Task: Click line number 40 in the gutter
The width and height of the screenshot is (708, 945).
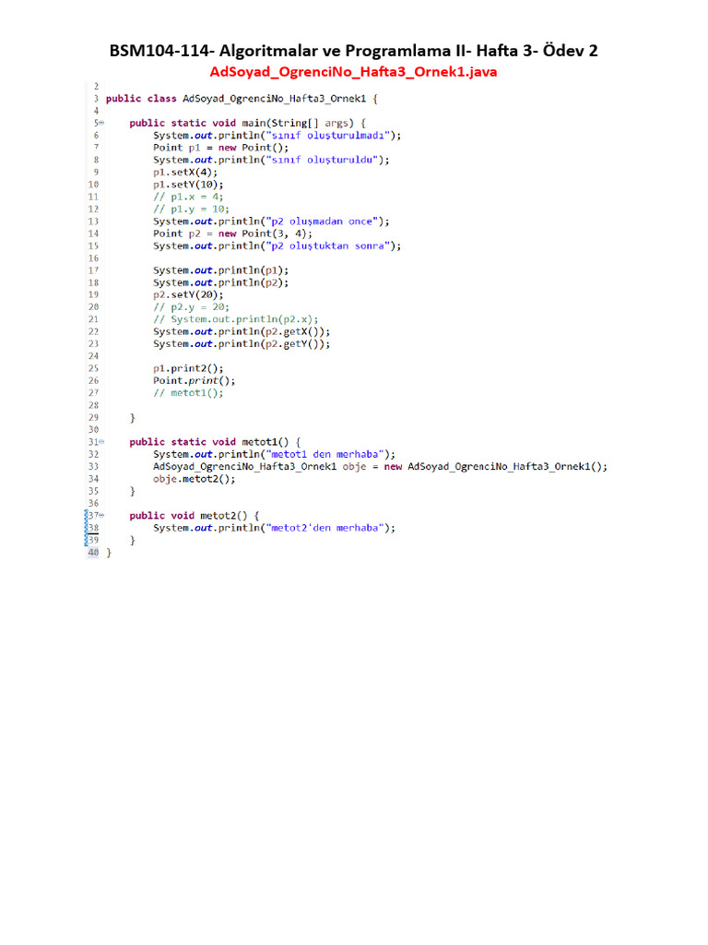Action: point(93,552)
